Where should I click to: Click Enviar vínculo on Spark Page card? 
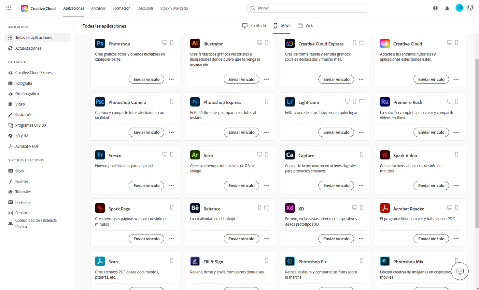click(147, 239)
